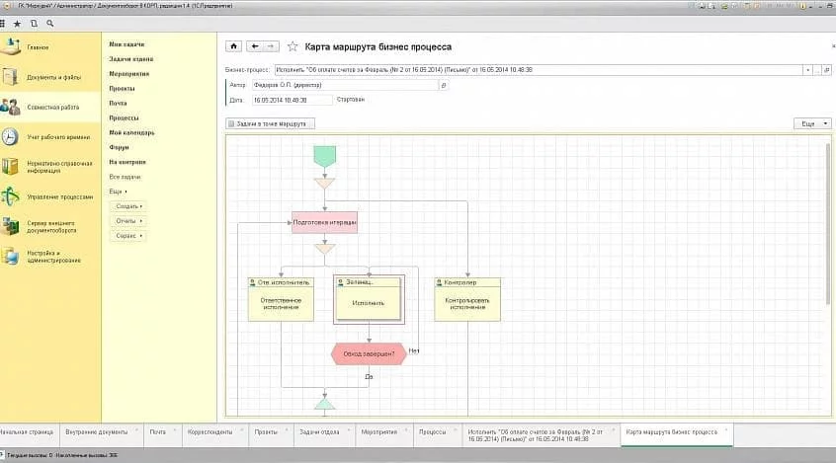
Task: Close the Карта маршрута бизнес процесса tab
Action: point(725,429)
